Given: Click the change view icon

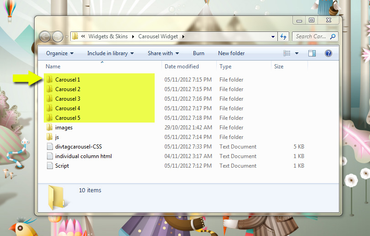Looking at the screenshot, I should [287, 53].
